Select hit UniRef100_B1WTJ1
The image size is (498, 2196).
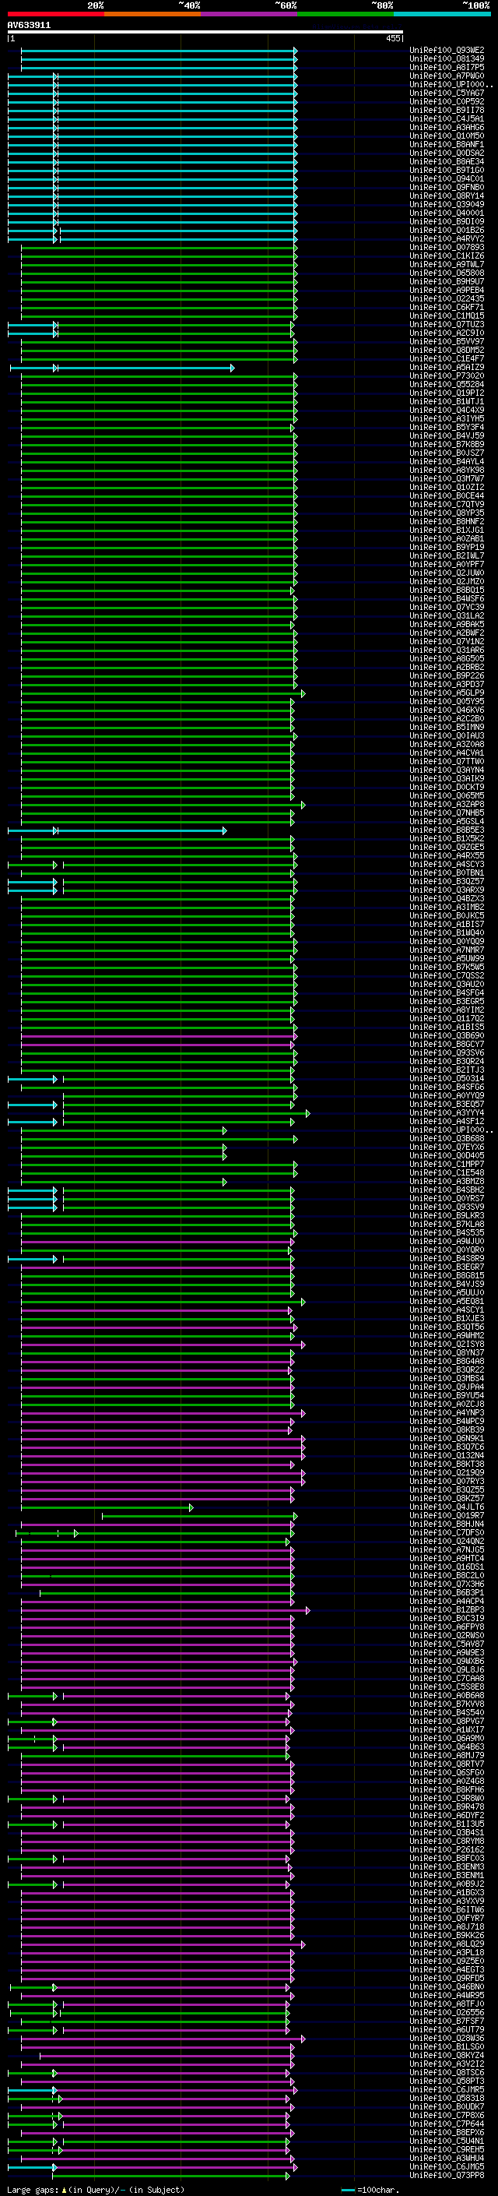pos(447,401)
